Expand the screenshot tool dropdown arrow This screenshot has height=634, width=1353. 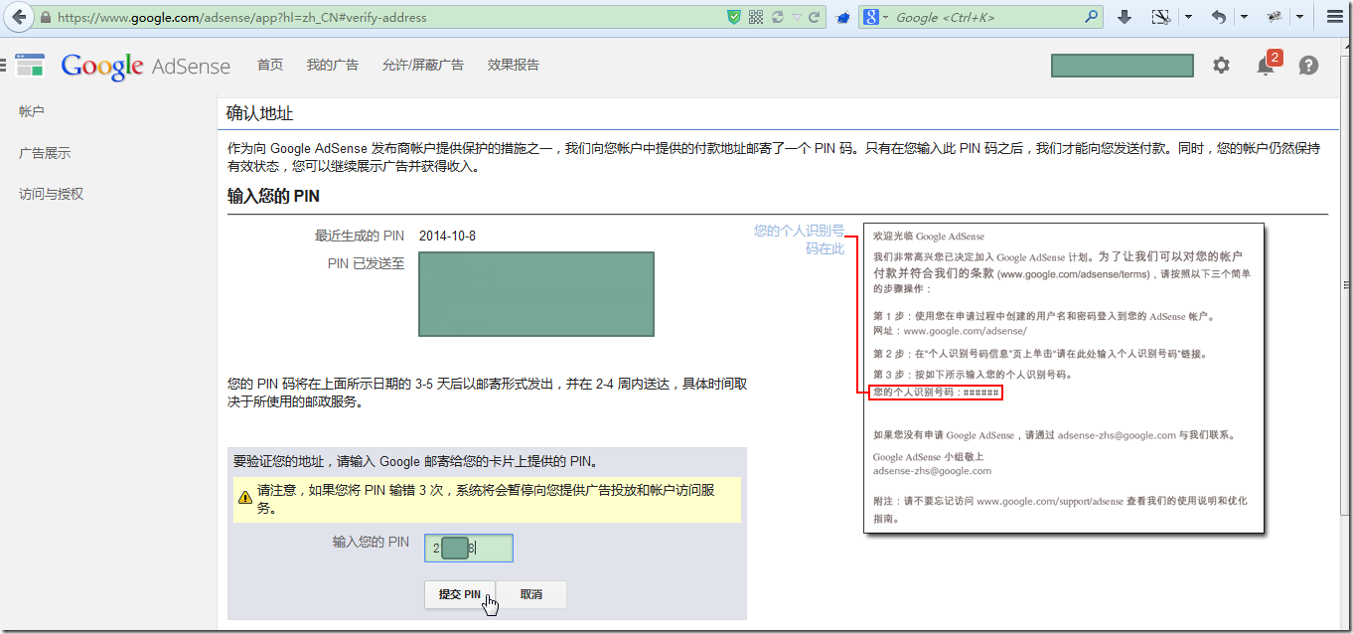1188,17
